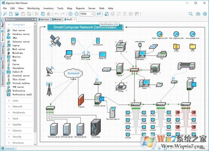Screen dimensions: 209x151
Task: Take a snapshot with camera icon
Action: [x=198, y=14]
